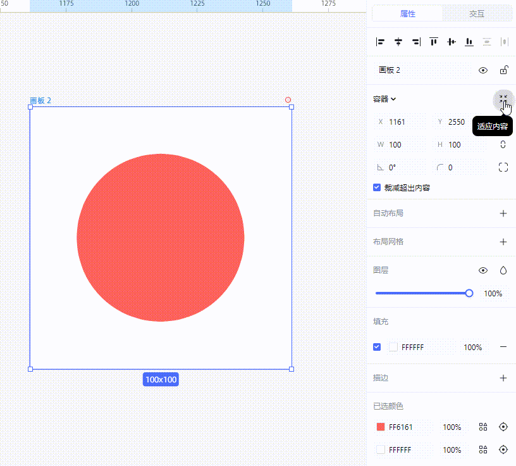Align selection to the bottom edge

tap(469, 42)
